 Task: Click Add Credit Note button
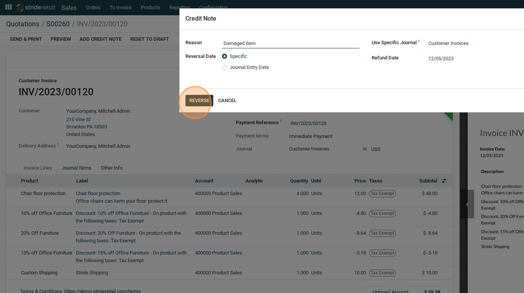tap(101, 39)
